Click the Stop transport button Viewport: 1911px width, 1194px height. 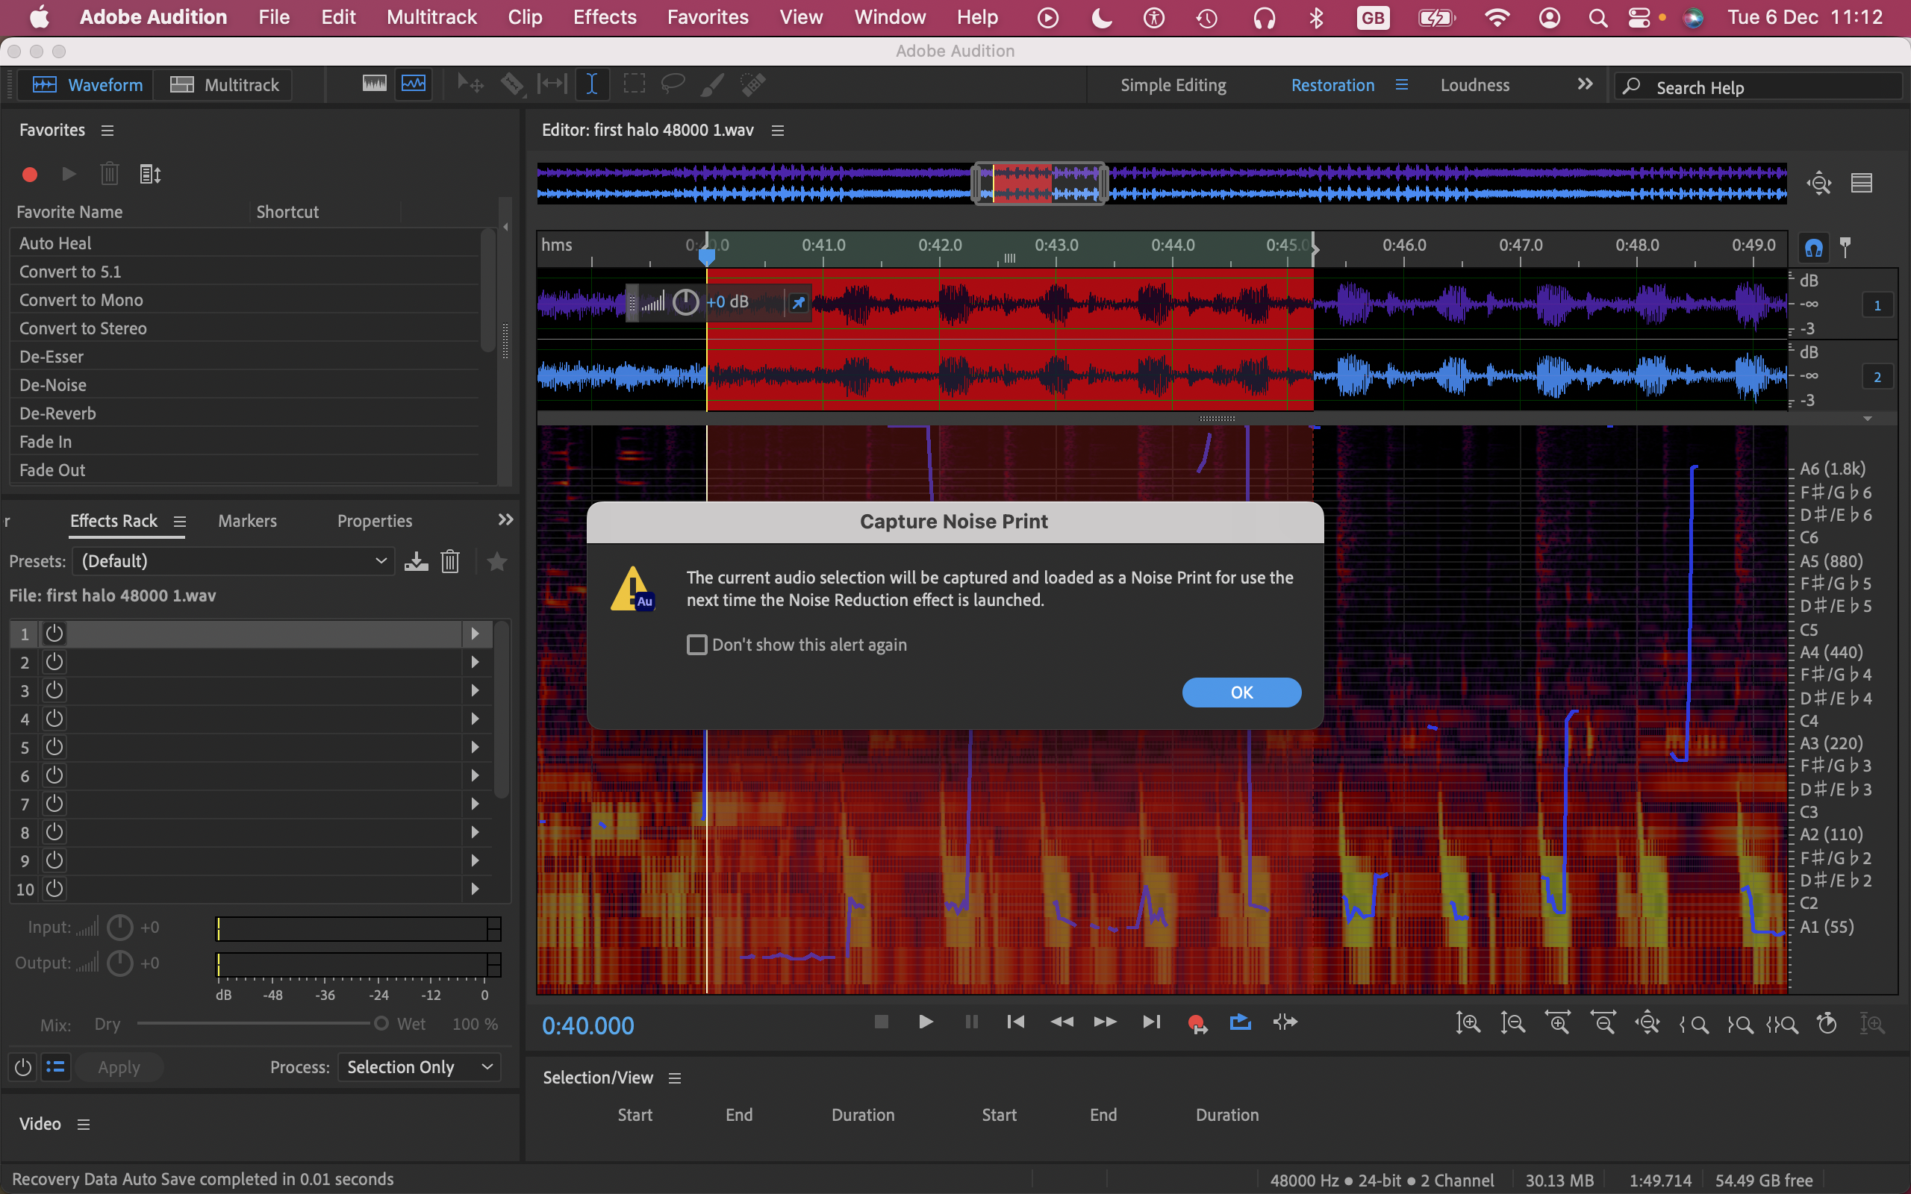tap(882, 1022)
